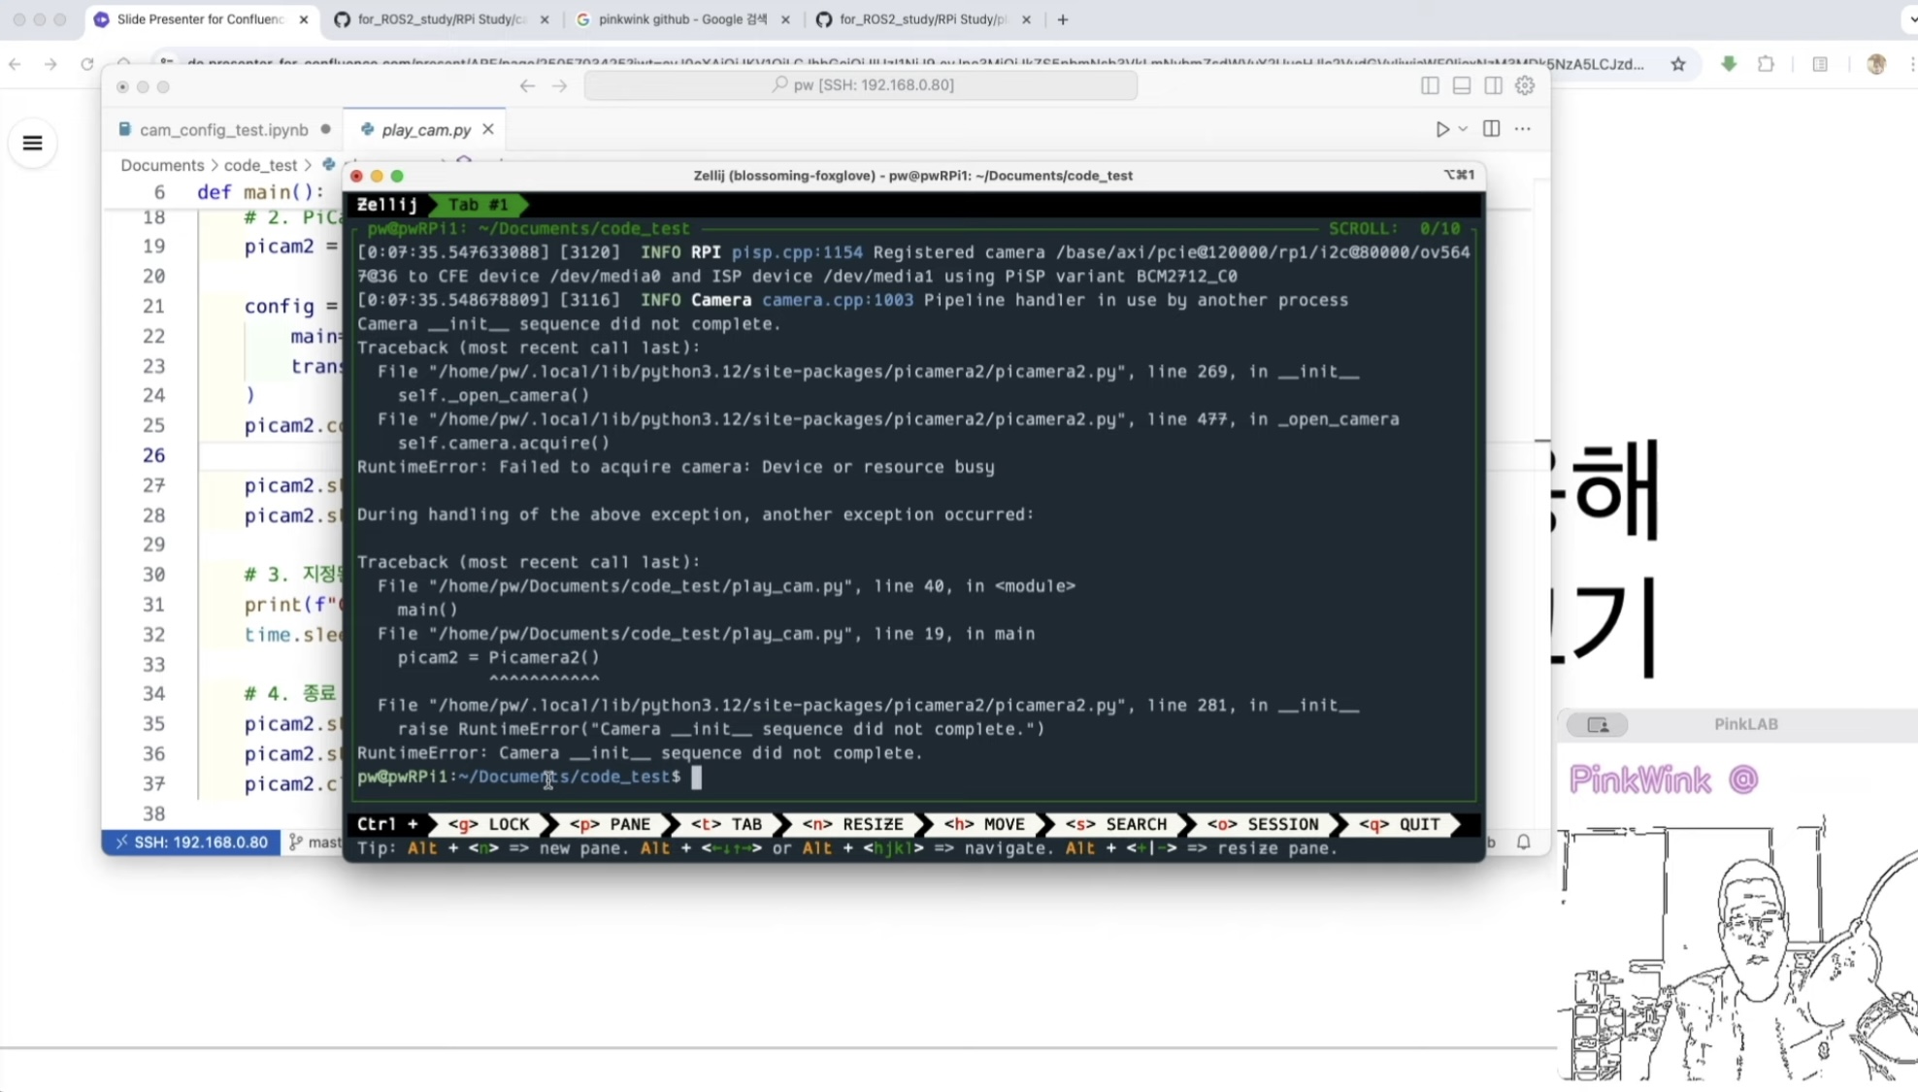Open the Chrome extensions puzzle icon
The height and width of the screenshot is (1092, 1918).
(1766, 64)
